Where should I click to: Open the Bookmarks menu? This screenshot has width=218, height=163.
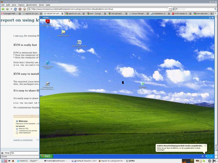[32, 5]
